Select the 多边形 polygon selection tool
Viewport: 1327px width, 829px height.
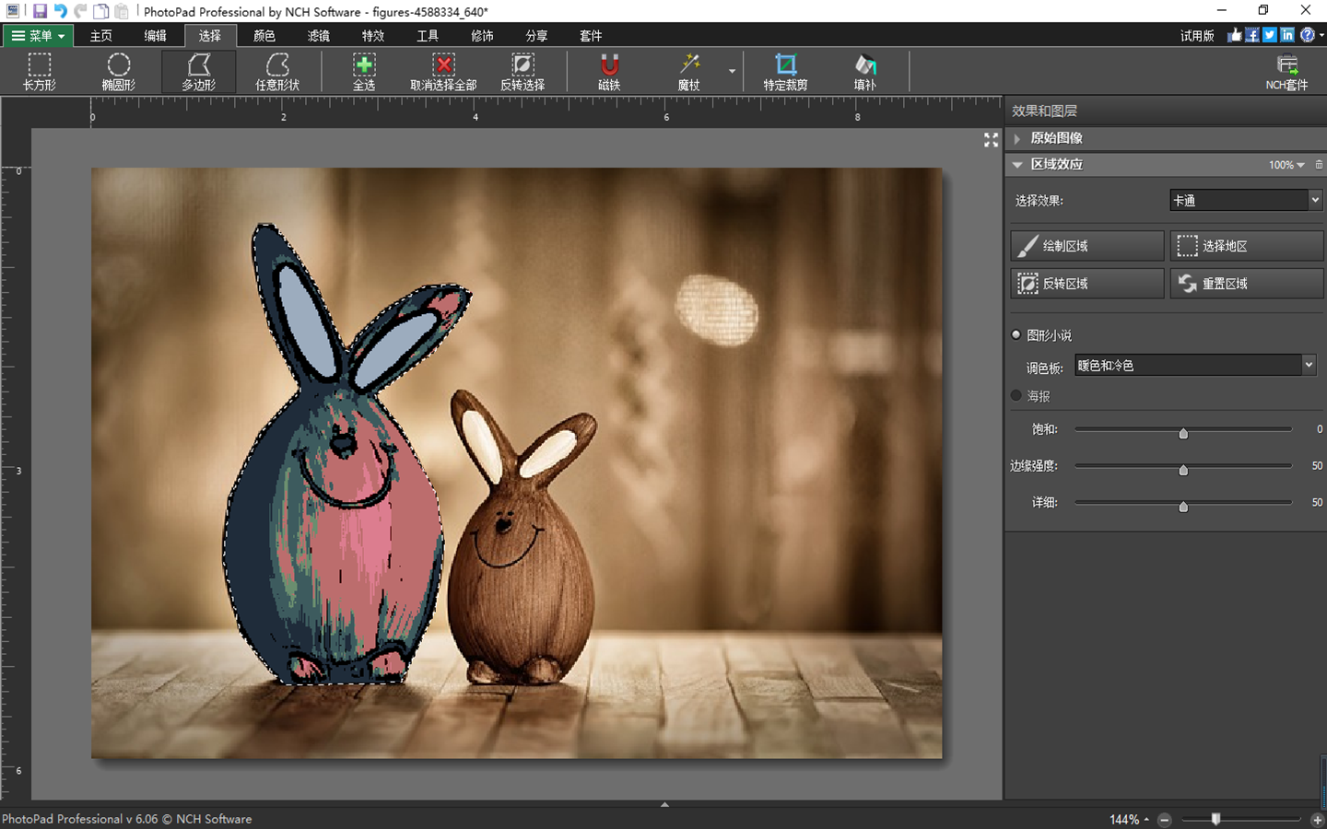coord(197,71)
